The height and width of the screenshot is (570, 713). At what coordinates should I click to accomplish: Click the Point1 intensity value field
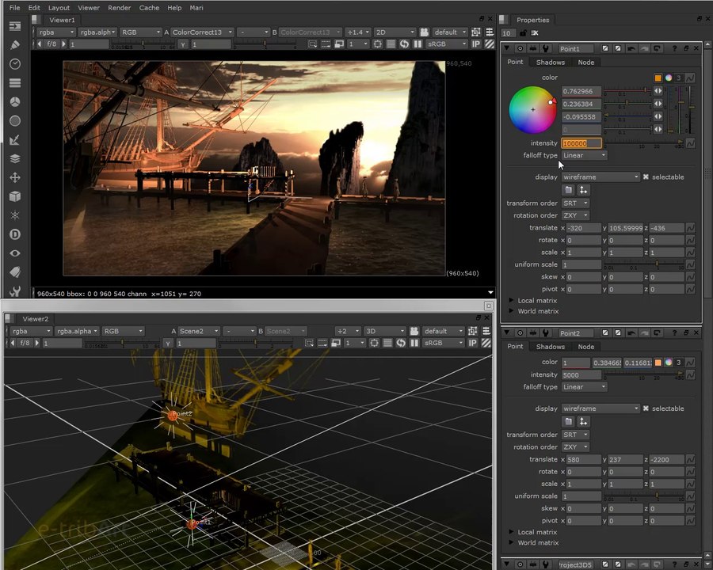[x=581, y=143]
